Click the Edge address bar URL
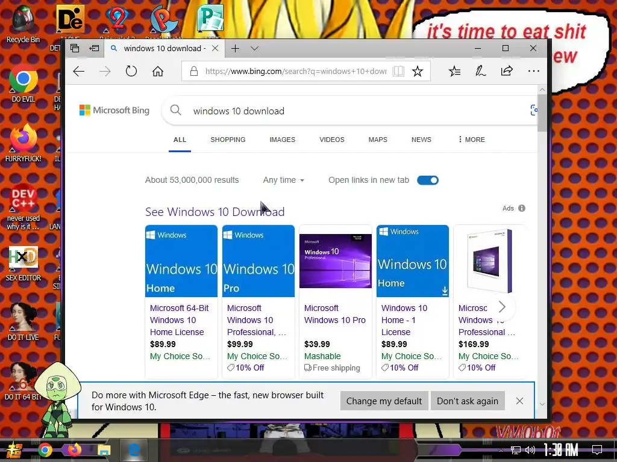The width and height of the screenshot is (617, 462). [x=295, y=71]
